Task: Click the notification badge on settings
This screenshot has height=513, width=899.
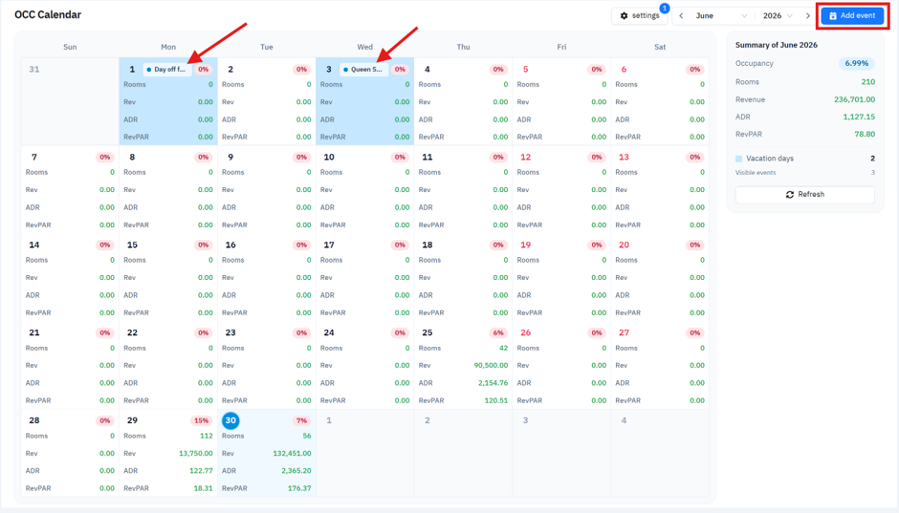Action: pyautogui.click(x=664, y=9)
